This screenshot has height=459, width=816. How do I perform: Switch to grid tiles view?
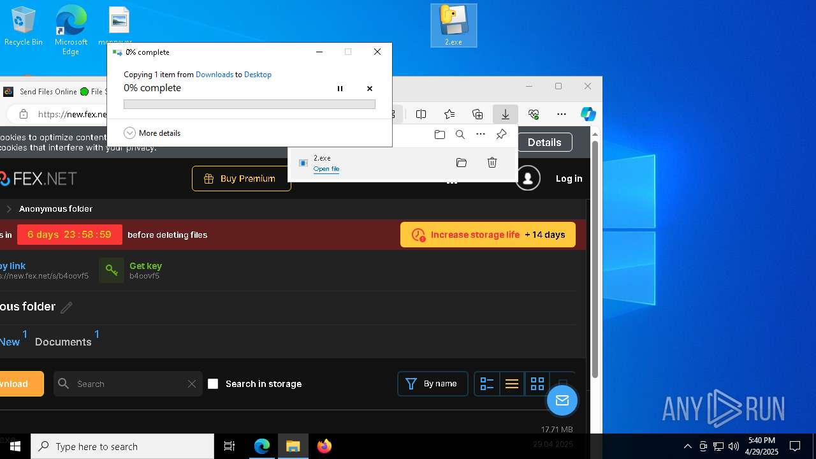(x=537, y=384)
